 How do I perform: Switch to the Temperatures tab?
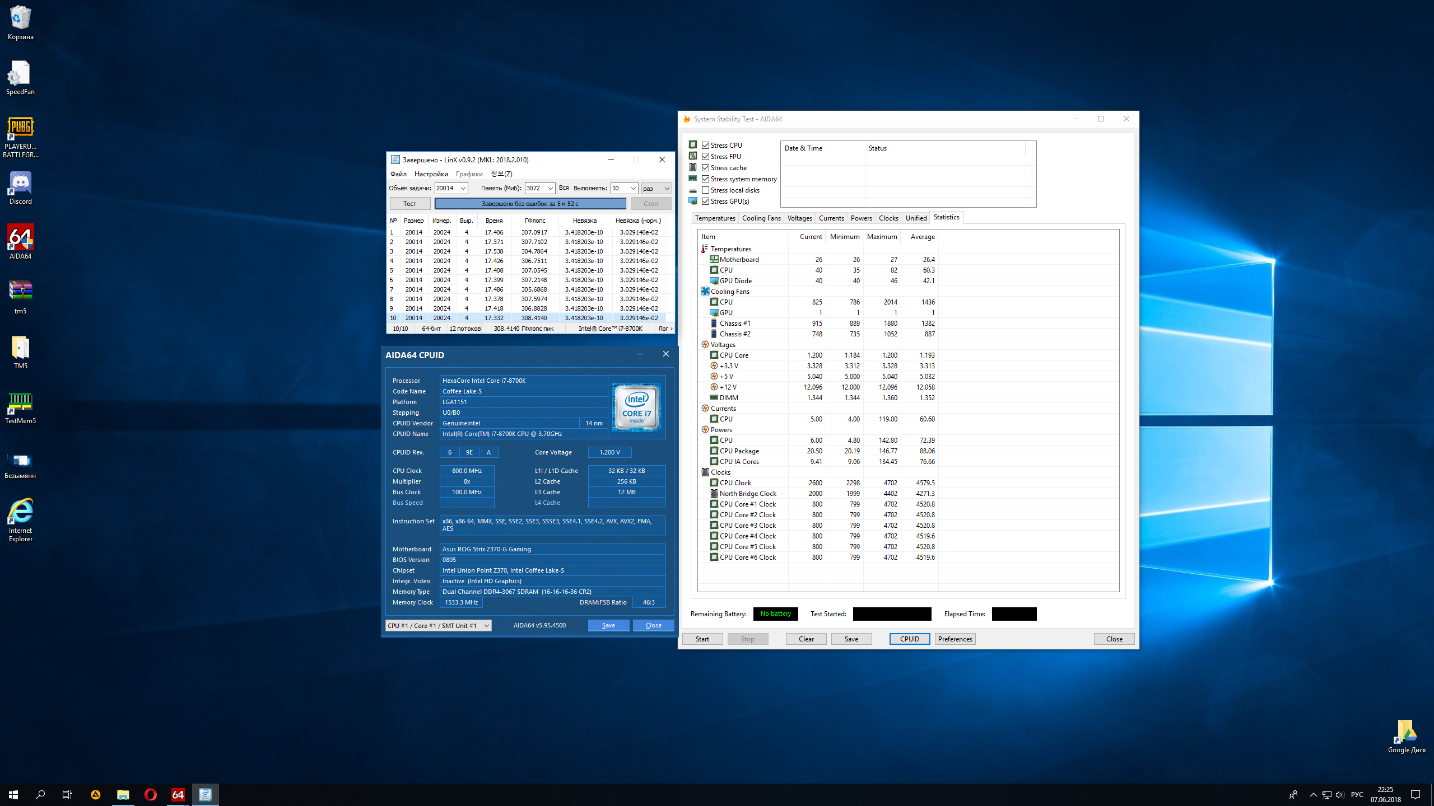[715, 218]
